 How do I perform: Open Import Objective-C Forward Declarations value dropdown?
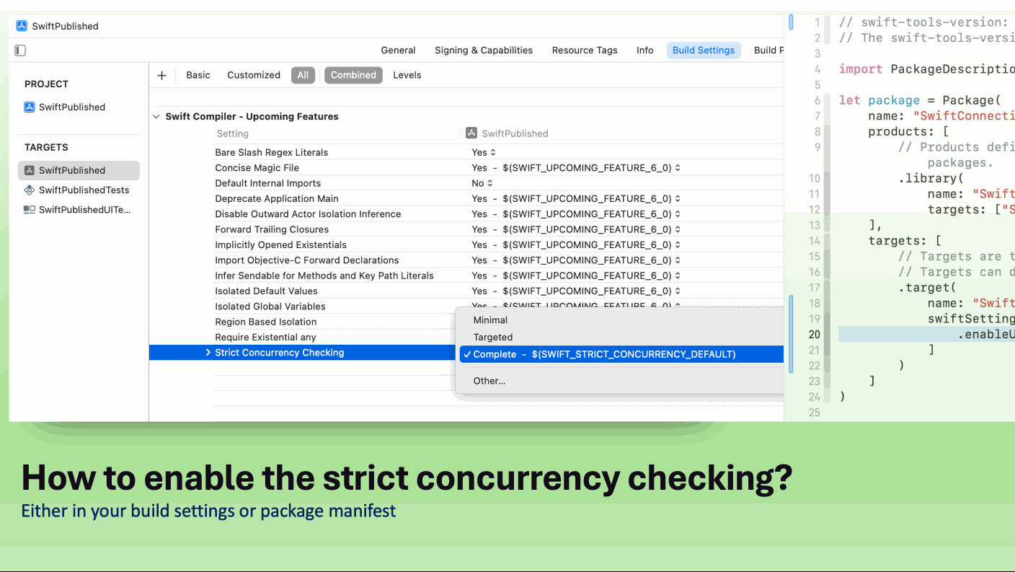point(576,260)
